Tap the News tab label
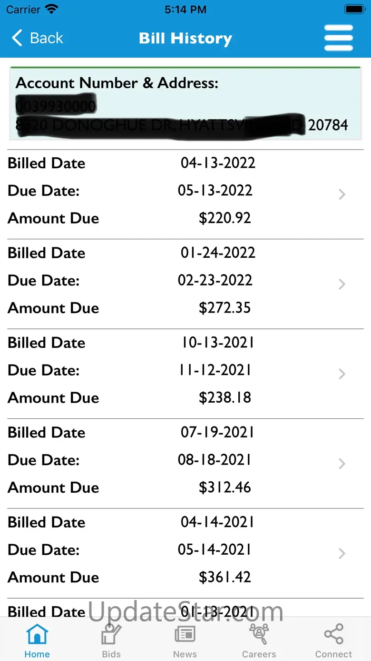This screenshot has width=371, height=661. pos(185,654)
